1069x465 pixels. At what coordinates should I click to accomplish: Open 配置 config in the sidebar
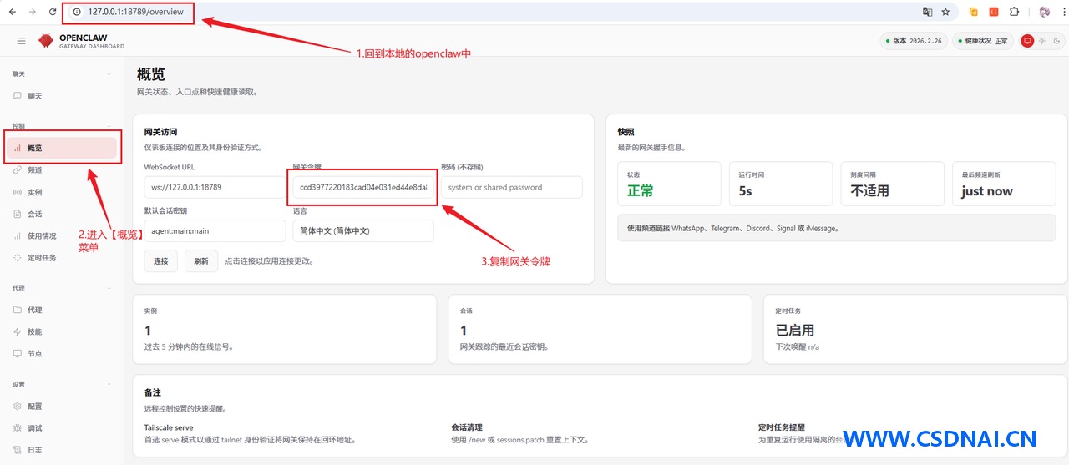(63, 407)
